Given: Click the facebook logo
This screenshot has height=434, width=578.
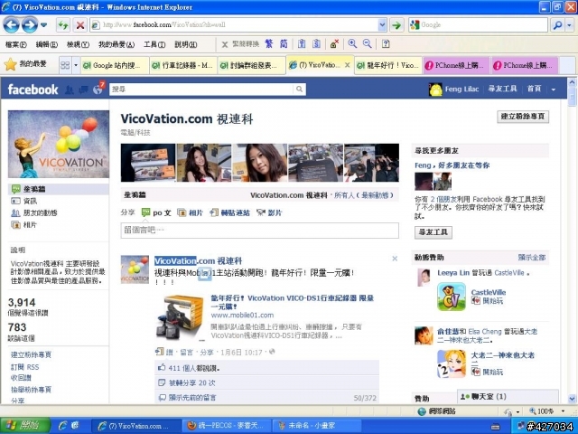Looking at the screenshot, I should [33, 90].
